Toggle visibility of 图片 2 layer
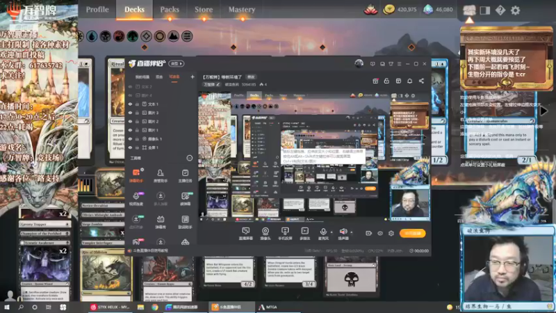 click(x=130, y=121)
